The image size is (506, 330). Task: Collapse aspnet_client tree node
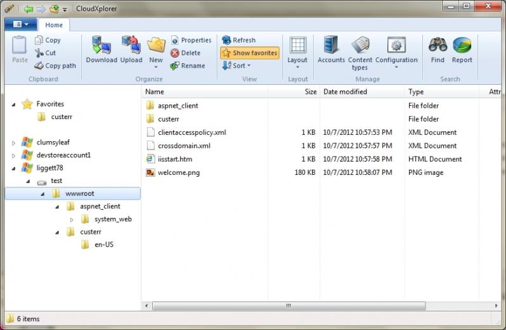pos(57,207)
